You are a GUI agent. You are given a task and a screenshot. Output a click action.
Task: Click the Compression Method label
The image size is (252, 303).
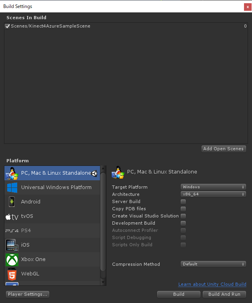(136, 264)
